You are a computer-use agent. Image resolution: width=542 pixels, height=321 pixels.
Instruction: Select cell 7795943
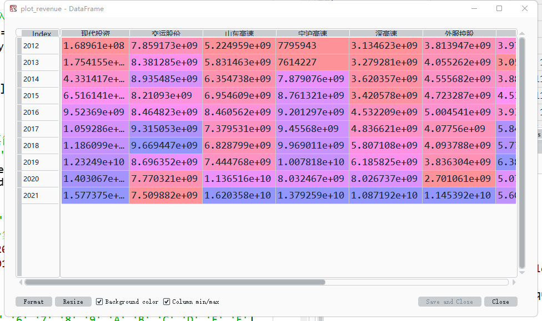pyautogui.click(x=313, y=46)
